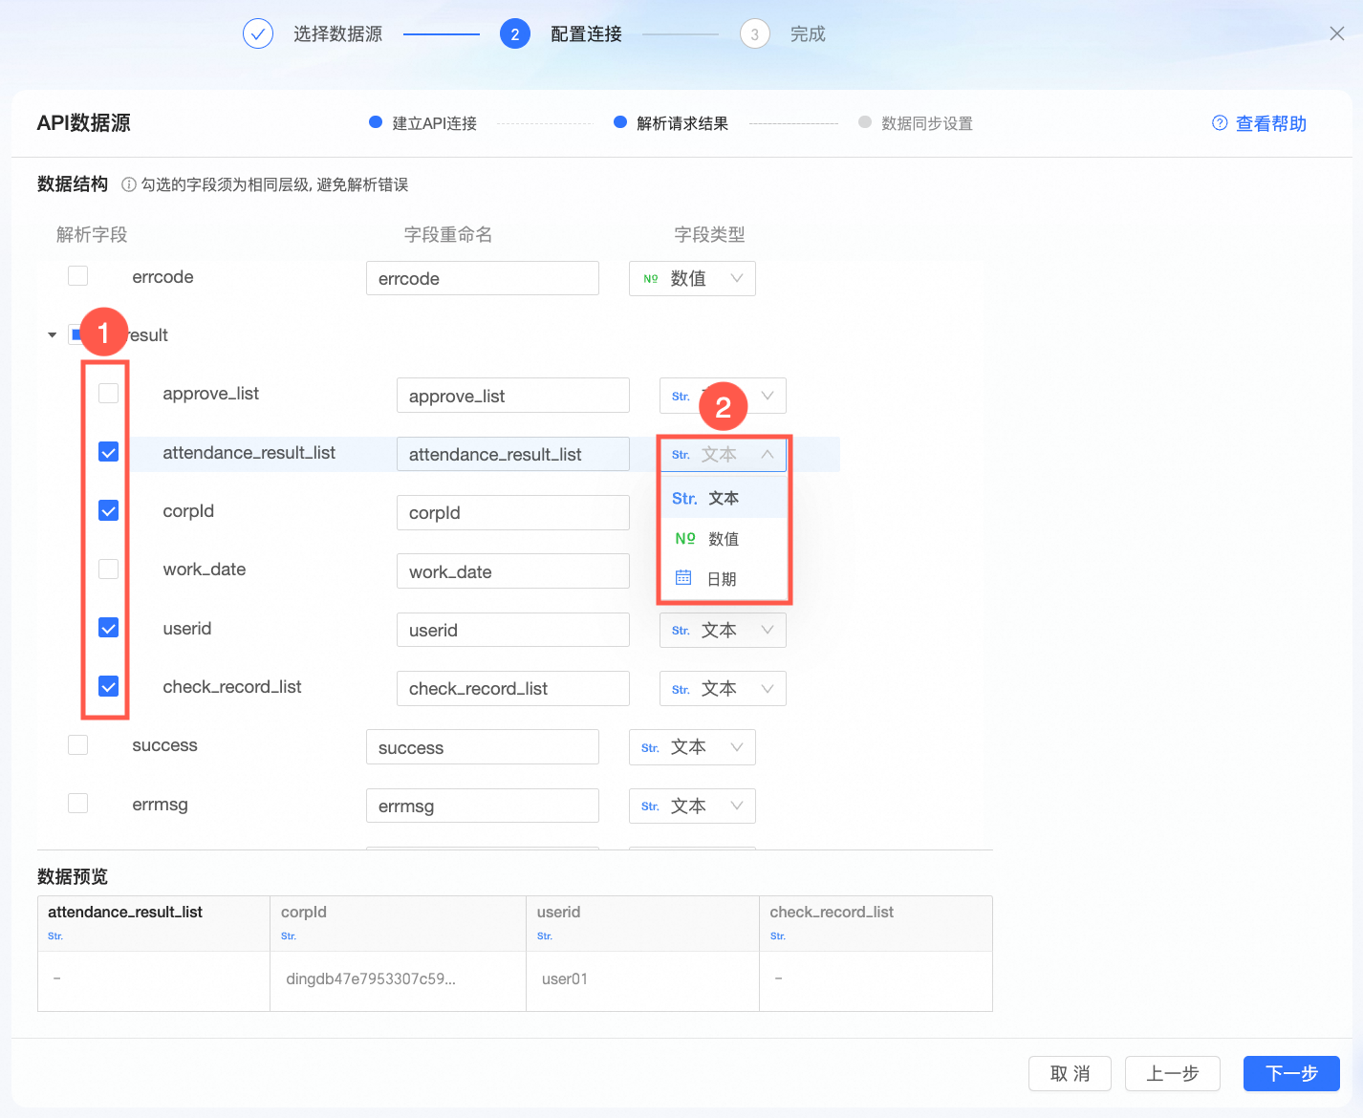Edit the approve_list rename input field
Viewport: 1363px width, 1118px height.
[x=513, y=396]
